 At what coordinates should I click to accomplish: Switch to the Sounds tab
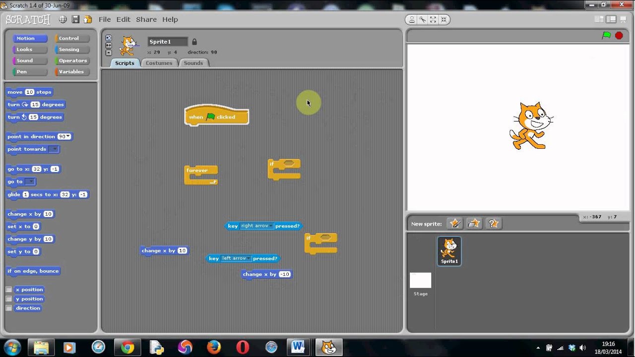point(193,63)
